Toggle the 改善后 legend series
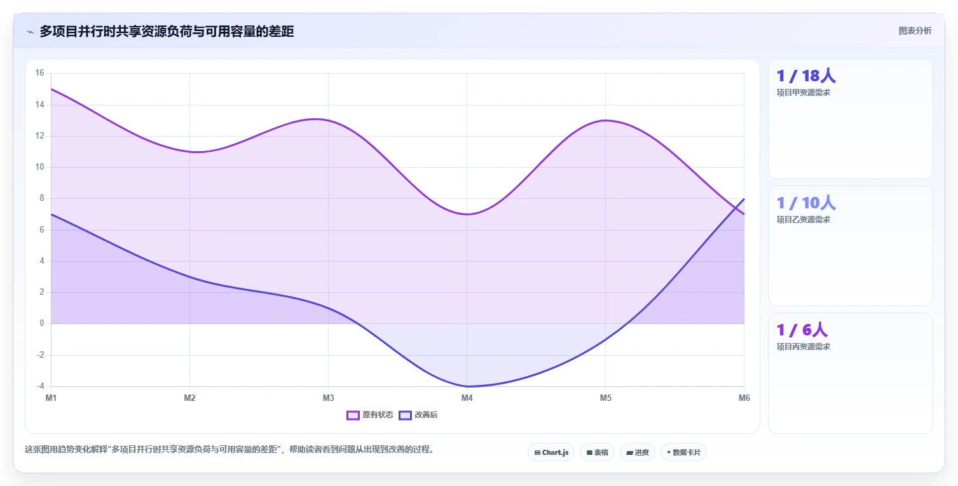Viewport: 958px width, 486px height. (418, 415)
